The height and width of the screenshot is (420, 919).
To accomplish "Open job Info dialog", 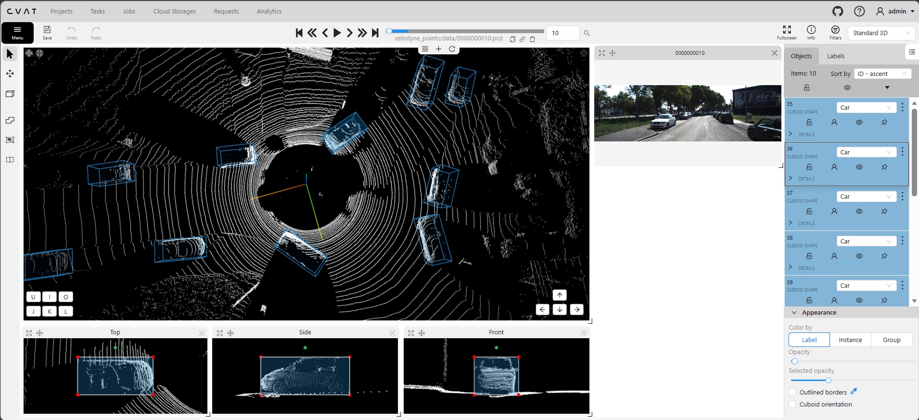I will (x=811, y=33).
